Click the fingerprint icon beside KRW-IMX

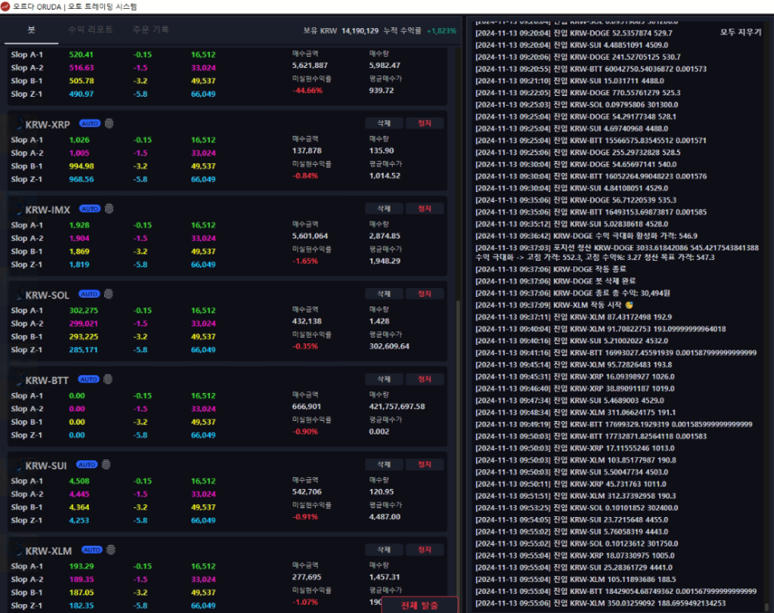click(109, 209)
